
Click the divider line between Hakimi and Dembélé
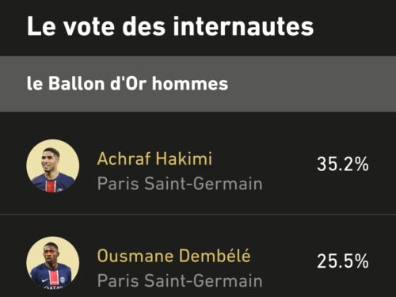[198, 214]
